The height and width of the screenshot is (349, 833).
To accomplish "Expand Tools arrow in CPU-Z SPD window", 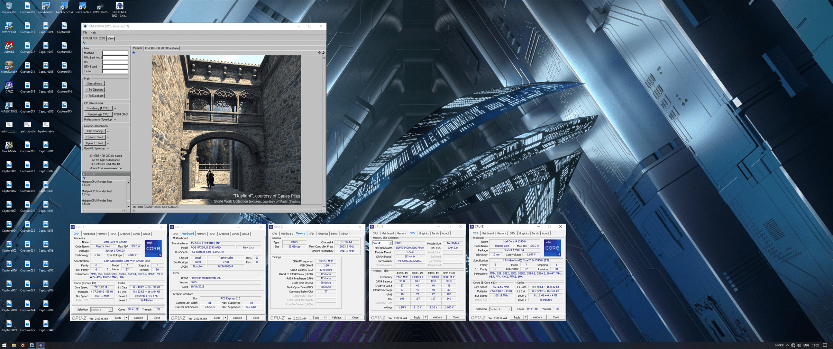I will tap(425, 317).
